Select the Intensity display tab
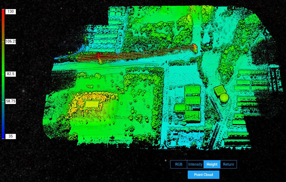The image size is (286, 182). (195, 164)
